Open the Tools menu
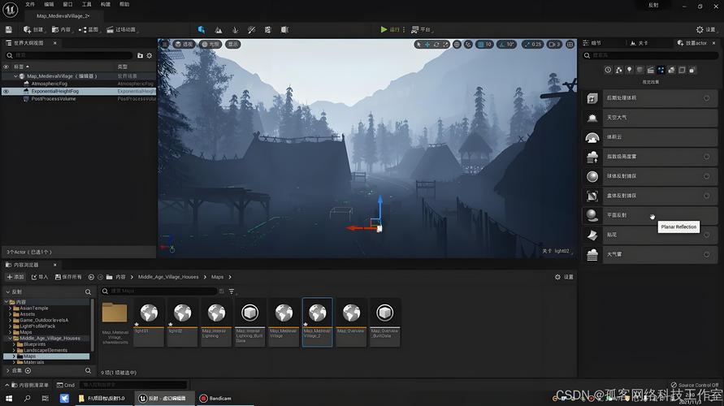Viewport: 724px width, 406px height. pos(87,4)
